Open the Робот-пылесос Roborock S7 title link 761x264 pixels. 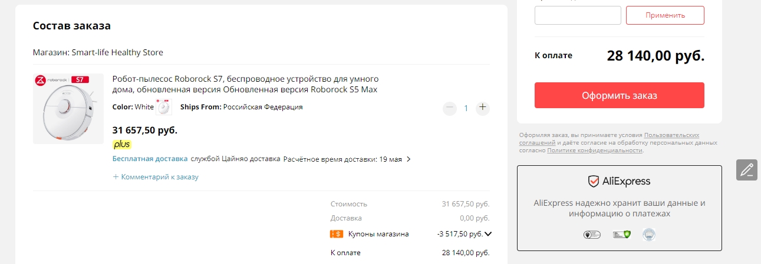click(x=245, y=84)
